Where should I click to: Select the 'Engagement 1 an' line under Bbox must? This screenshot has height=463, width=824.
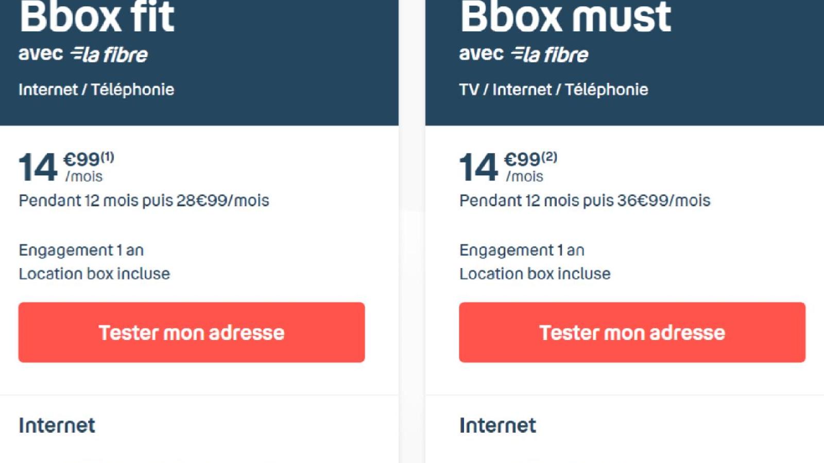point(522,250)
